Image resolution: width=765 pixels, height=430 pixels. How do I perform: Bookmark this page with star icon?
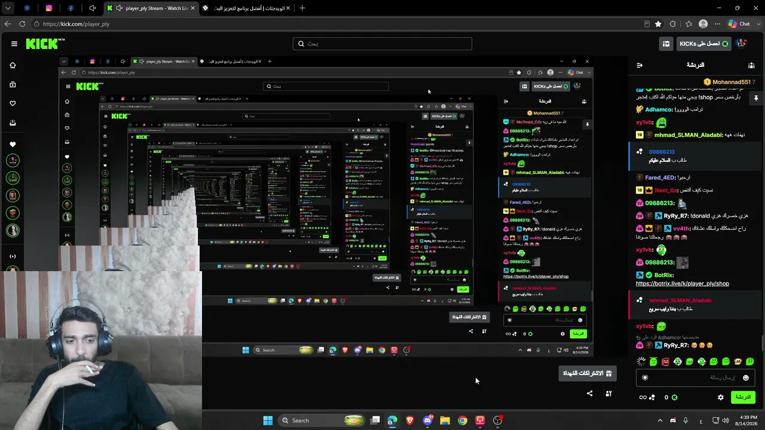(x=658, y=24)
